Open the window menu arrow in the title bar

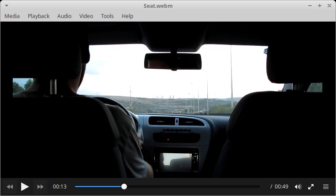click(7, 6)
